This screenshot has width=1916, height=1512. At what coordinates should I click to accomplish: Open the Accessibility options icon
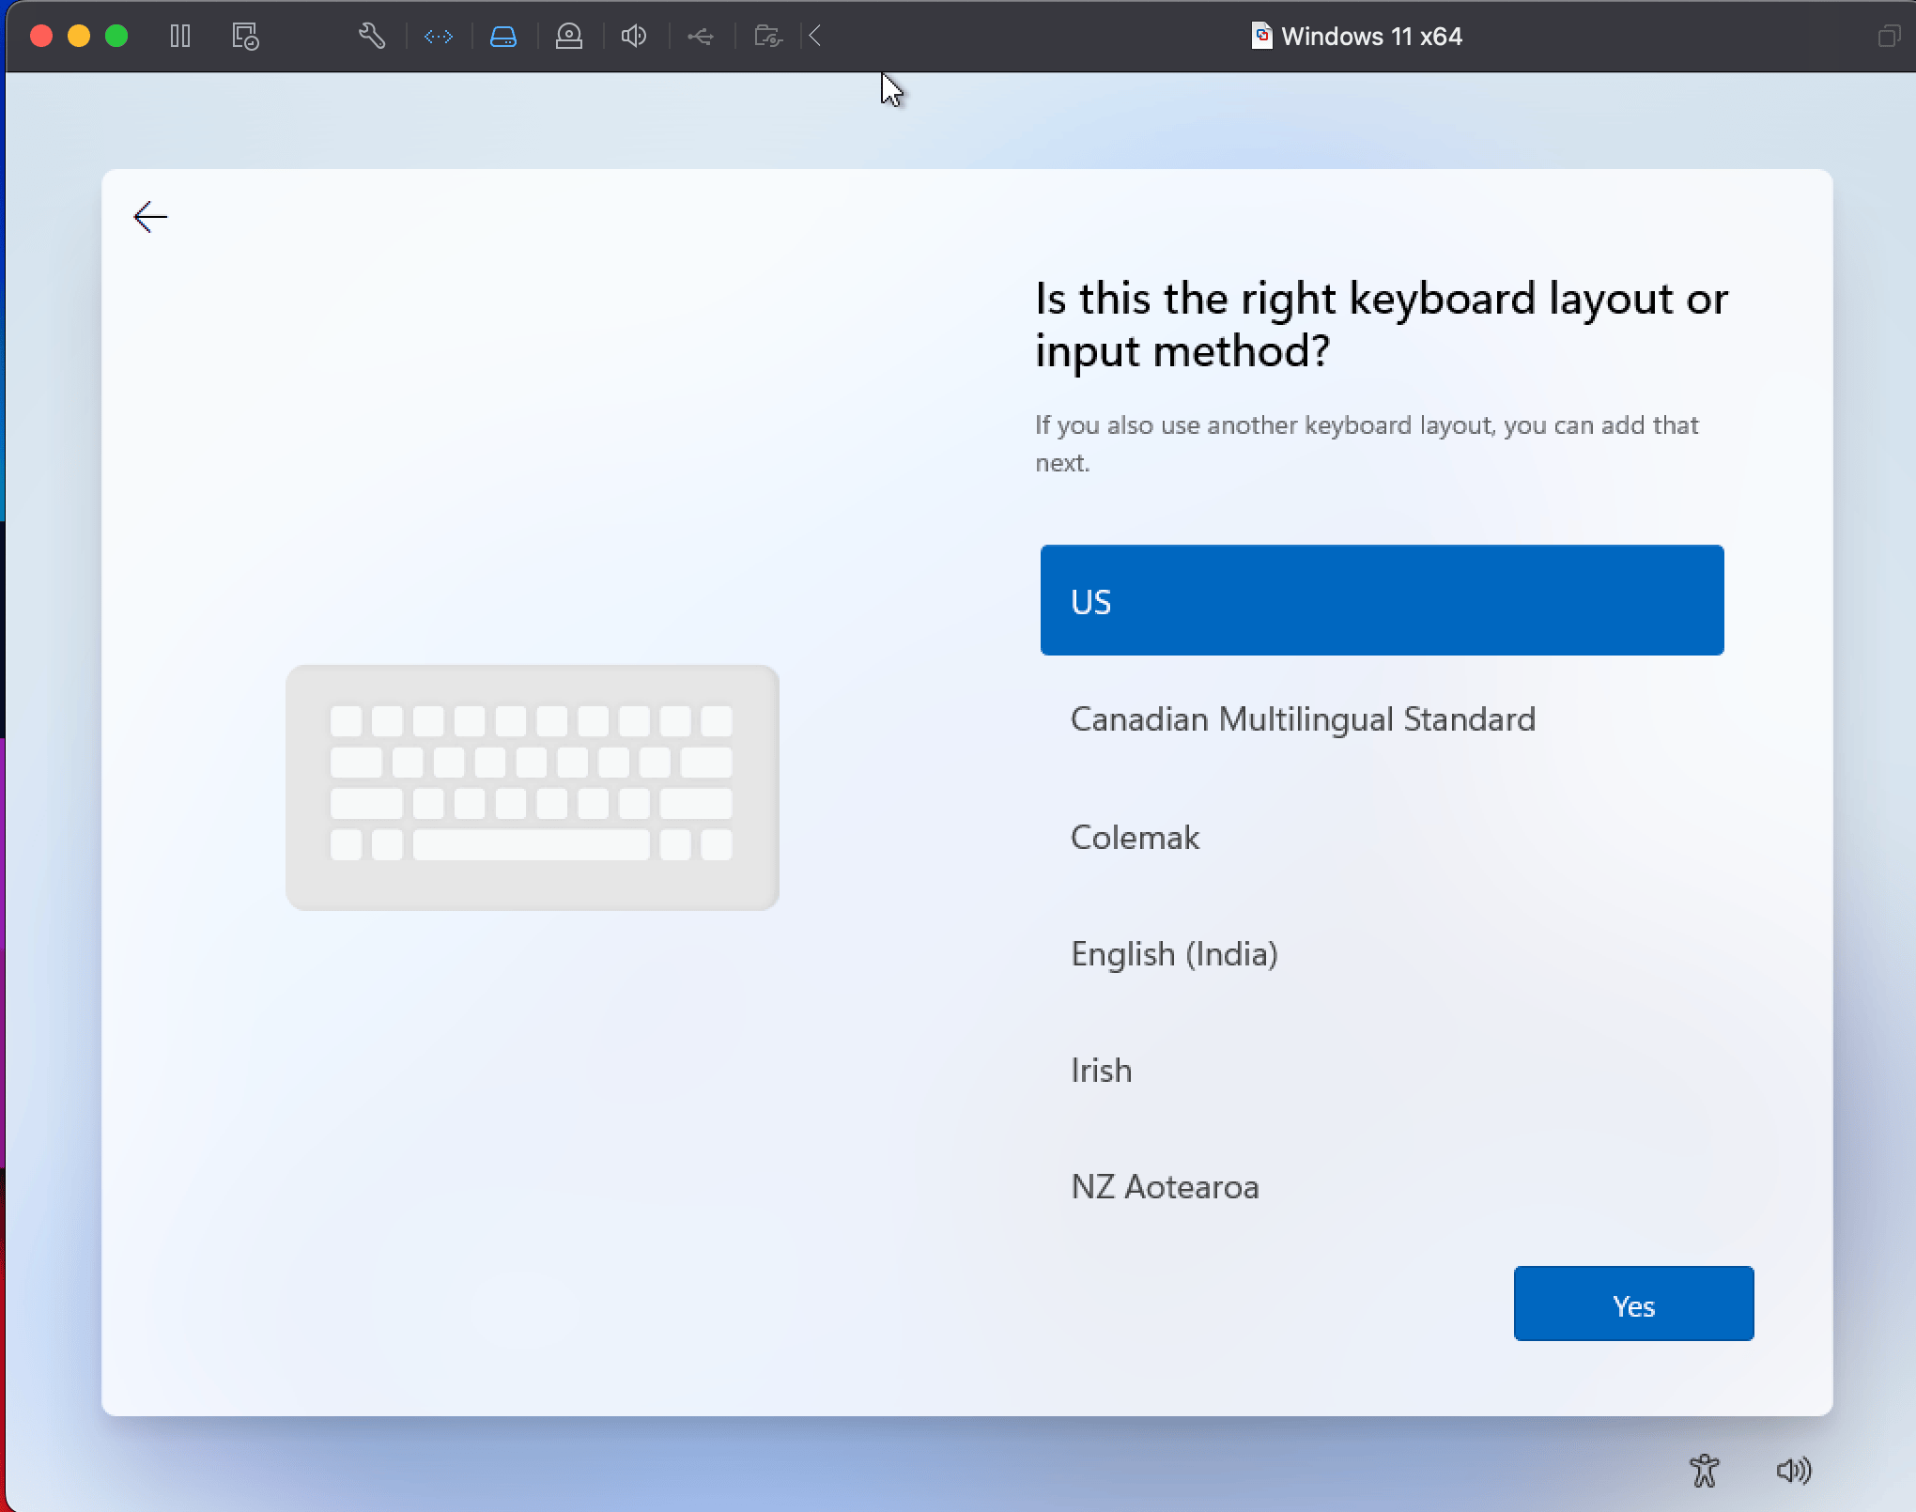(x=1704, y=1470)
